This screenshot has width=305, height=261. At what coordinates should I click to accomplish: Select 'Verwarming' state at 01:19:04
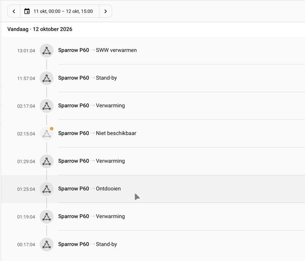(x=110, y=216)
